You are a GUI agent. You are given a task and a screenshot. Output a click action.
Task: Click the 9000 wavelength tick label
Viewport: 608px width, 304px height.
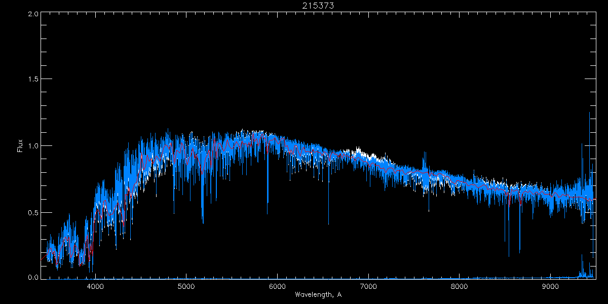550,287
